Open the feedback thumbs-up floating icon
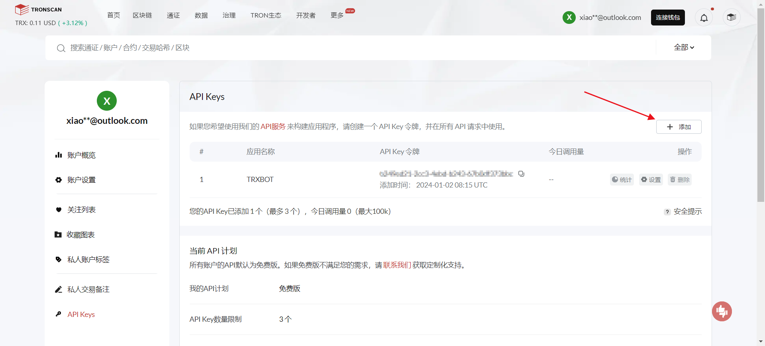Screen dimensions: 765x346 [x=722, y=311]
